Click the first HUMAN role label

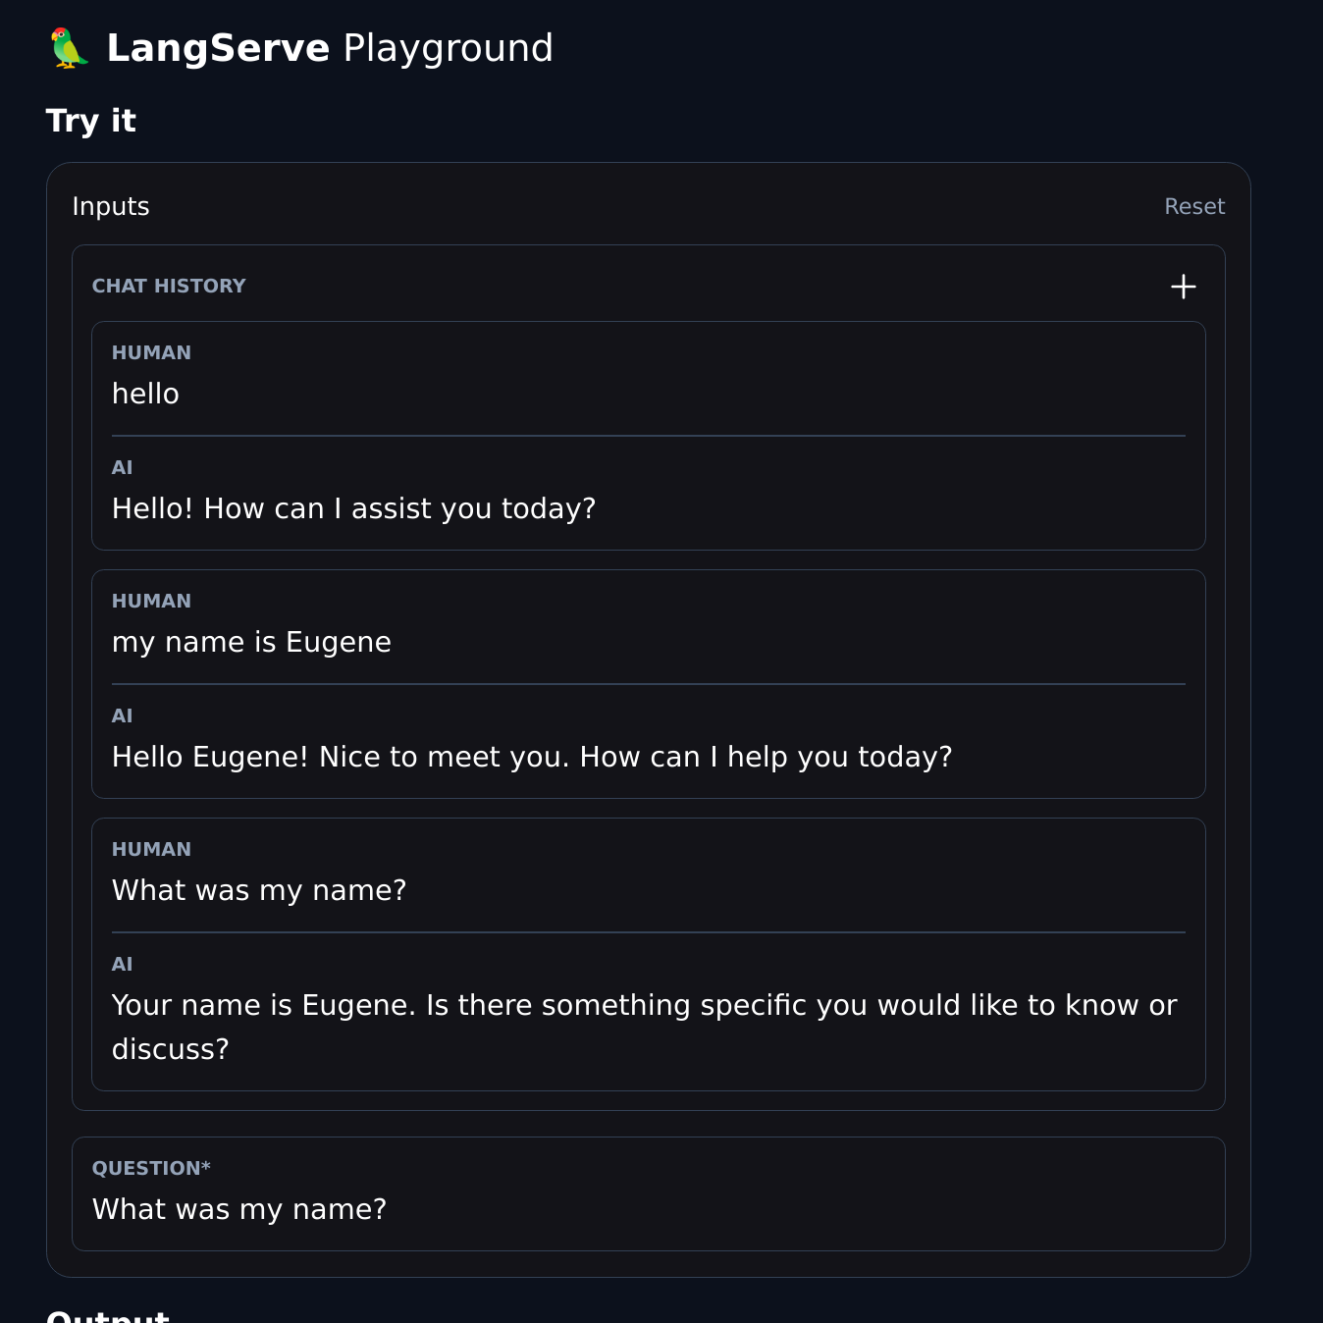[x=151, y=352]
